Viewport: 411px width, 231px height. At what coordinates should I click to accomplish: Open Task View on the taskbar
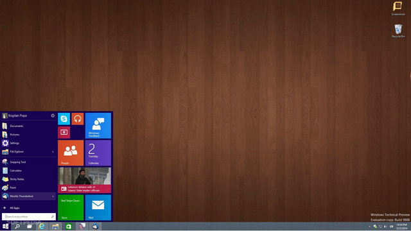pos(30,227)
